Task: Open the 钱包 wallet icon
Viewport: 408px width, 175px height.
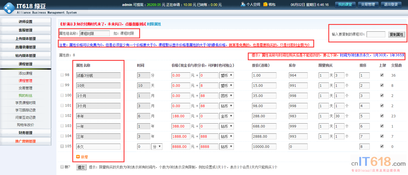Action: pos(265,4)
